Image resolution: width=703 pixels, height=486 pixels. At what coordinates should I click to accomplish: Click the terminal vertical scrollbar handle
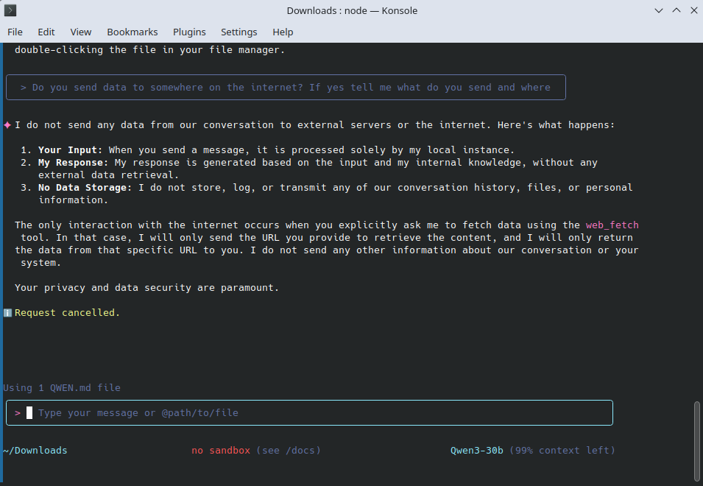click(696, 442)
